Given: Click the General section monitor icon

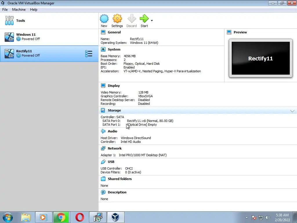Looking at the screenshot, I should point(103,32).
